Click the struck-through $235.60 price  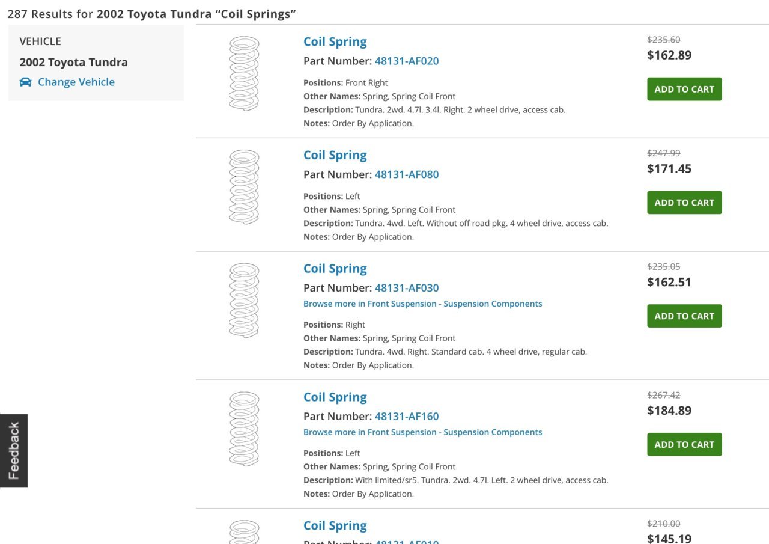[664, 40]
